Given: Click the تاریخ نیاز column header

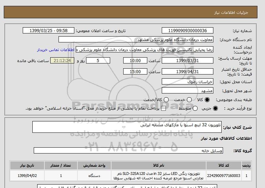Looking at the screenshot, I should coord(27,165).
